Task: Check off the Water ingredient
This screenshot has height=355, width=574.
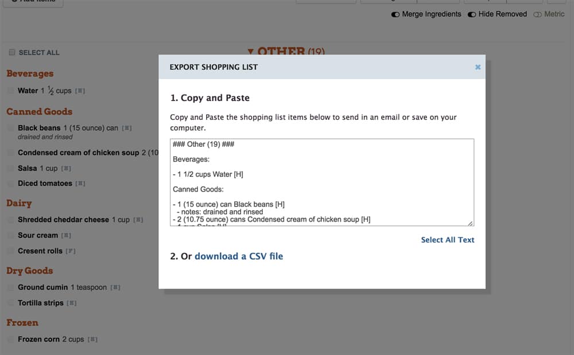Action: (x=10, y=90)
